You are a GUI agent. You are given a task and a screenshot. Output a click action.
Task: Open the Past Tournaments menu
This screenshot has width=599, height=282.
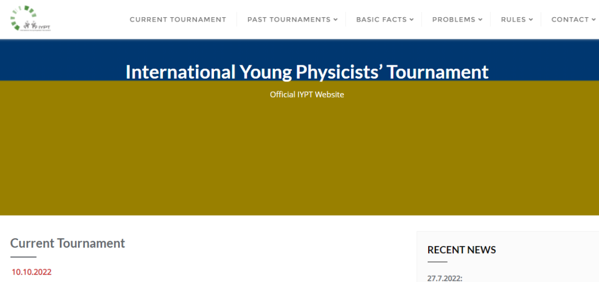click(x=289, y=19)
